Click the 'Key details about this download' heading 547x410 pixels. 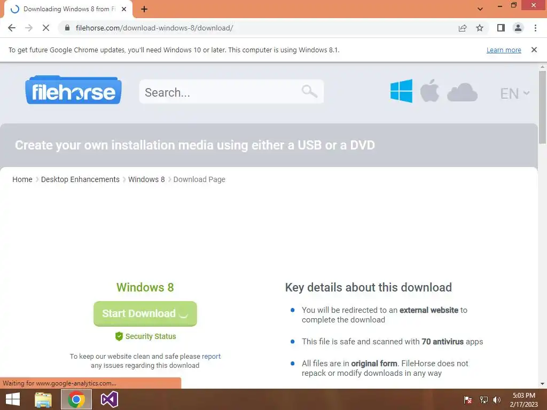click(369, 287)
